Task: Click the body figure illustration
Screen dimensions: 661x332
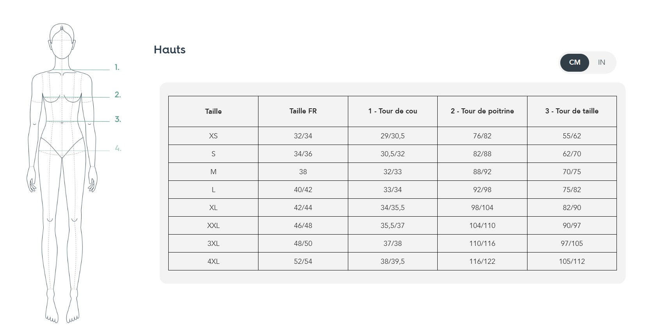Action: [62, 173]
